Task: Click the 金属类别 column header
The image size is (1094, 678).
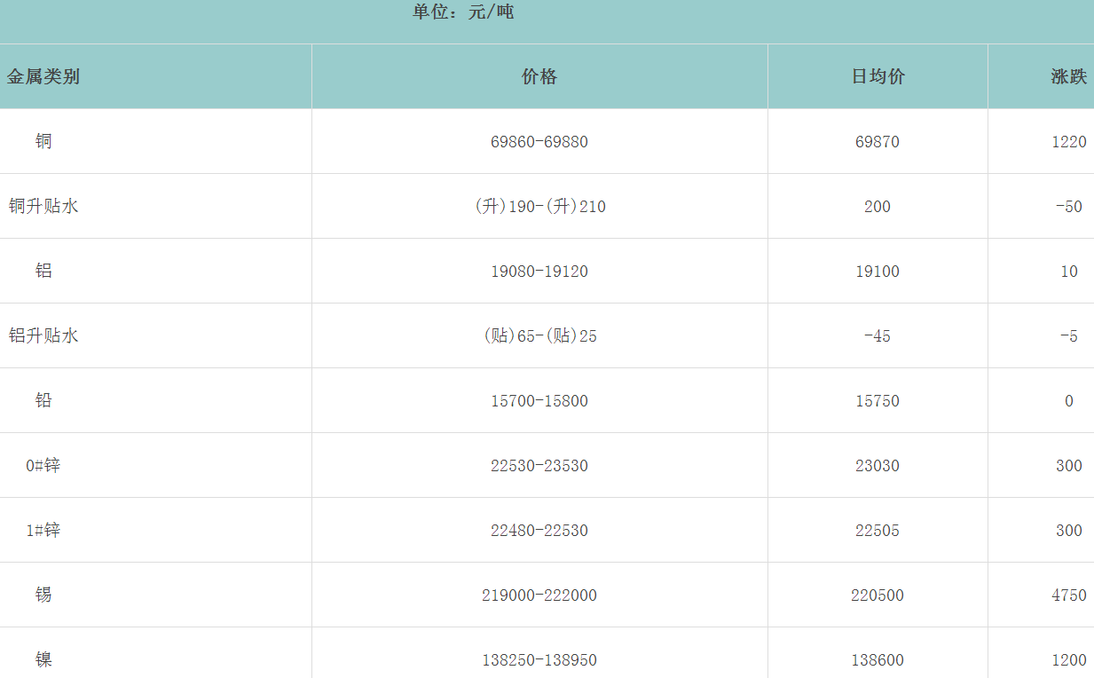Action: click(43, 76)
